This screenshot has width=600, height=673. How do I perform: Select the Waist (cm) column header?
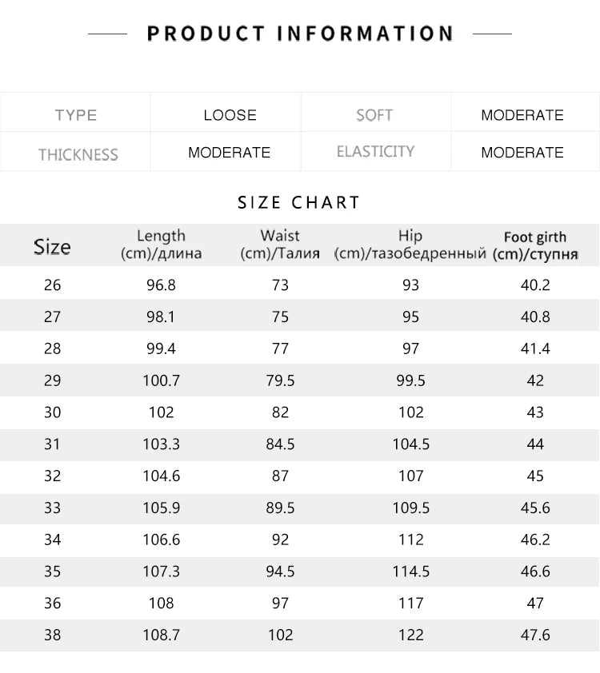[280, 245]
